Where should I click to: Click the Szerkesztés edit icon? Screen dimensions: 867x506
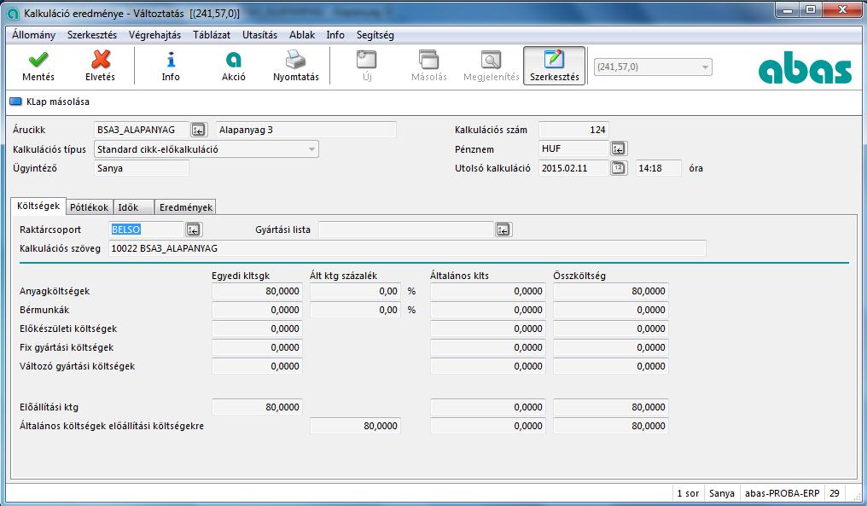click(554, 59)
